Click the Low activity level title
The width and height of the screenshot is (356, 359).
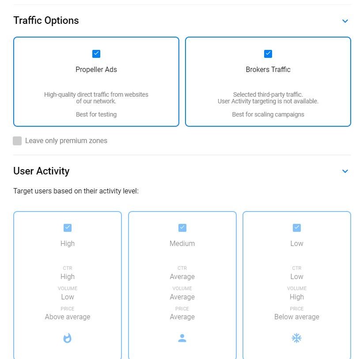(297, 244)
